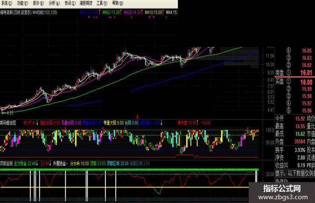Click the 买盘 label
Image resolution: width=315 pixels, height=203 pixels.
pos(279,81)
